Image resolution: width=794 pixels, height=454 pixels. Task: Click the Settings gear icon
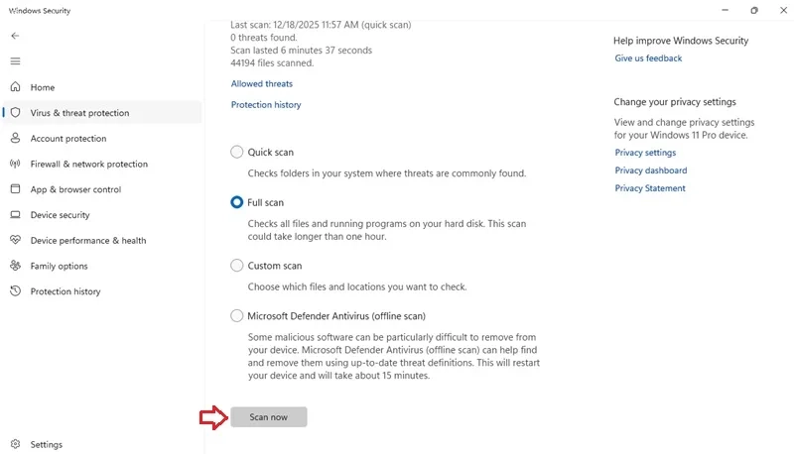pyautogui.click(x=15, y=444)
